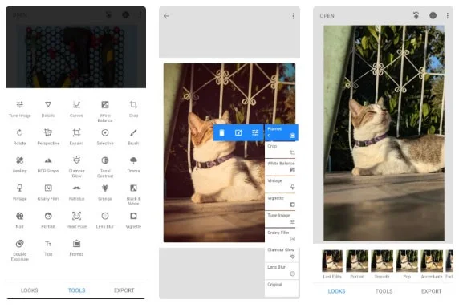This screenshot has width=459, height=308.
Task: Open the Rotate tool
Action: 19,137
